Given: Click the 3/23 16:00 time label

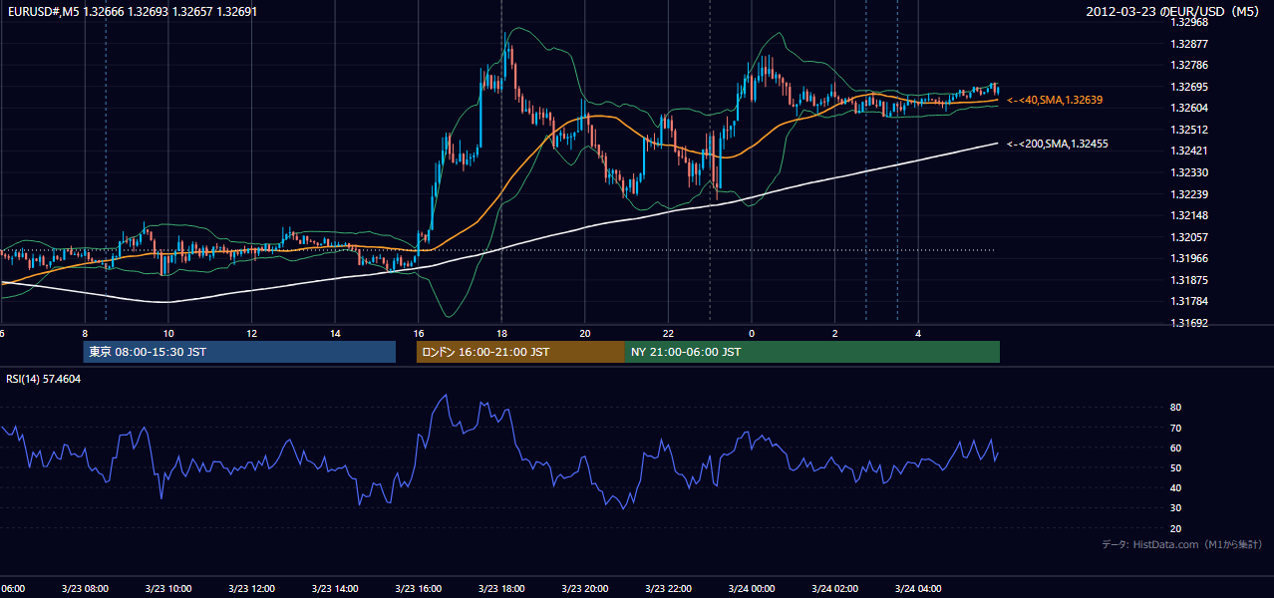Looking at the screenshot, I should (418, 588).
